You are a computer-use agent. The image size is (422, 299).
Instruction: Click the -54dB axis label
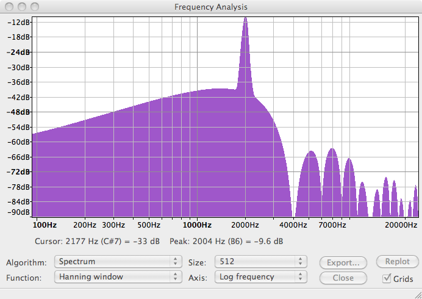click(18, 127)
